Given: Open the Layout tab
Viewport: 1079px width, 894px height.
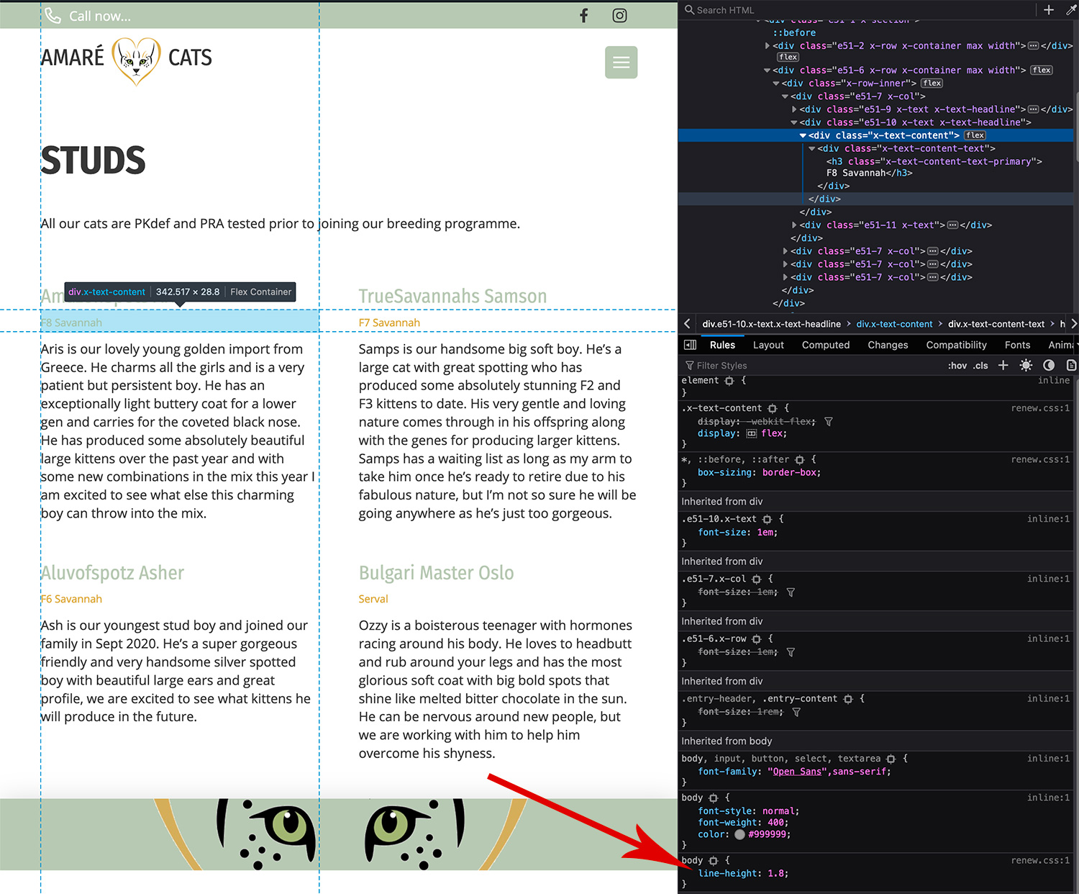Looking at the screenshot, I should tap(768, 346).
